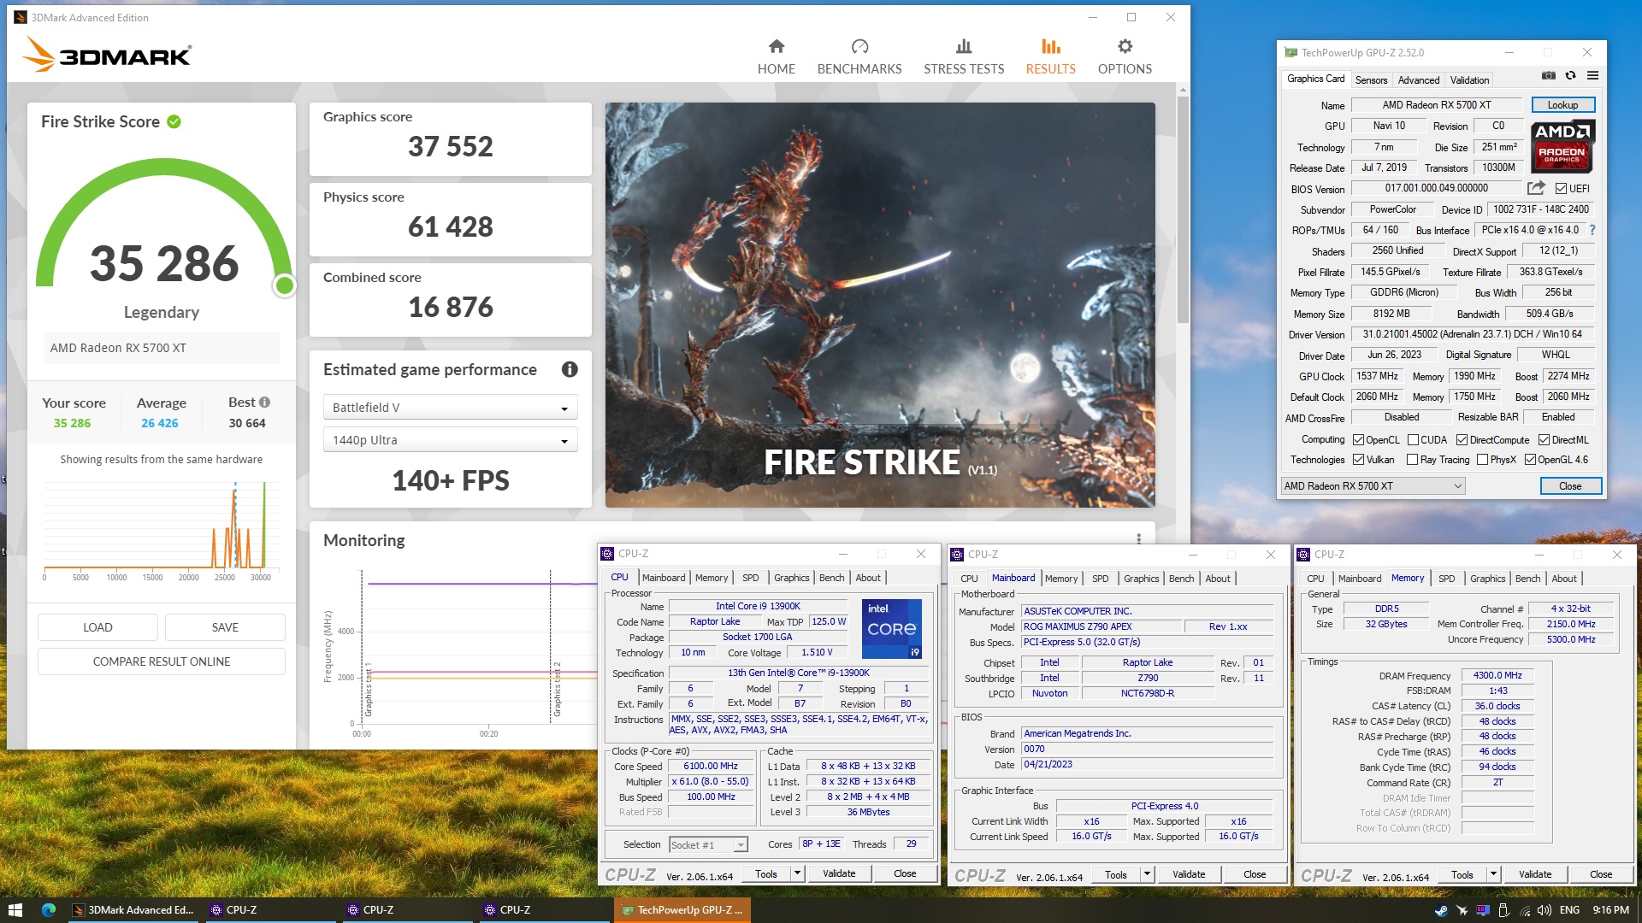
Task: Expand Tools arrow in CPU-Z Memory window
Action: (x=1493, y=874)
